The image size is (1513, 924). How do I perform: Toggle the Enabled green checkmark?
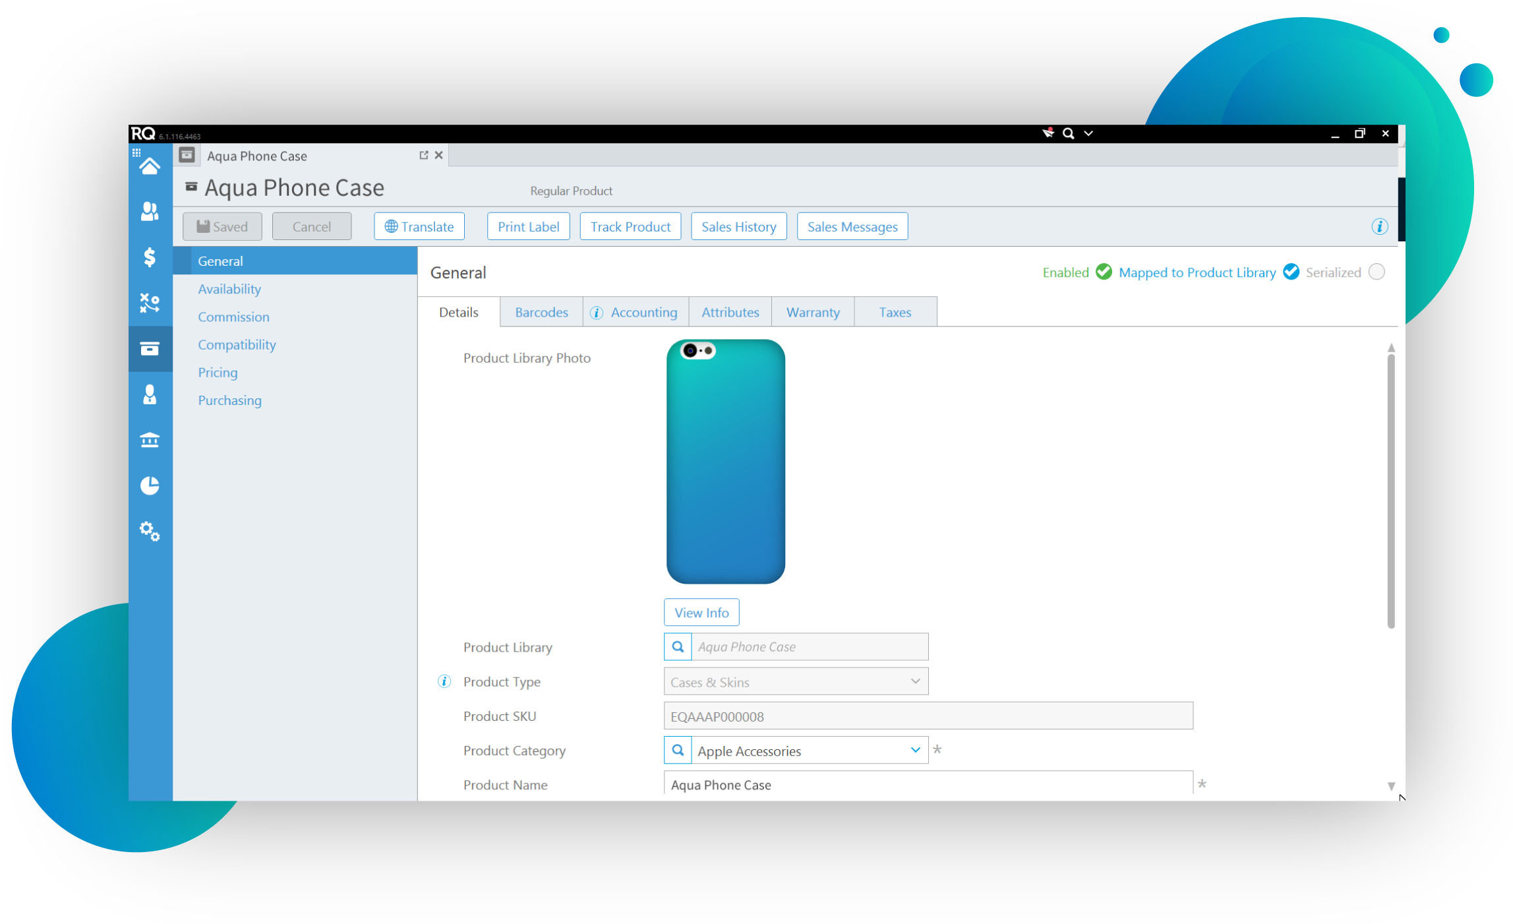[x=1104, y=272]
